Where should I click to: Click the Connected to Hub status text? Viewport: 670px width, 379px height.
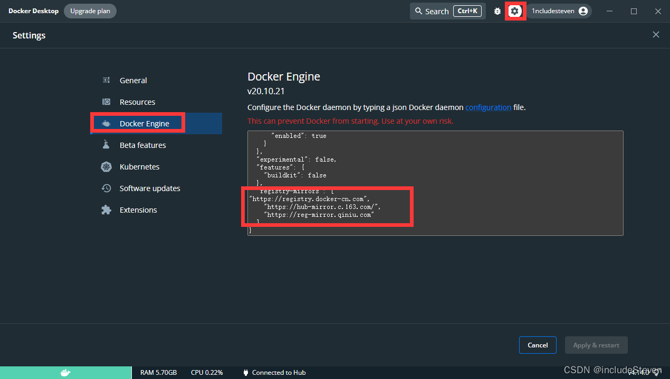[279, 373]
